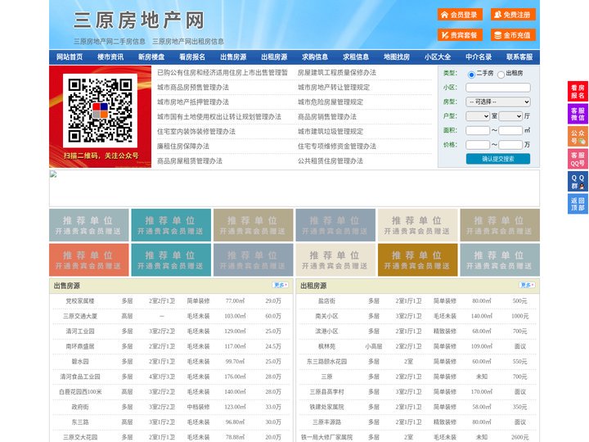Screen dimensions: 589x442
Task: Open the 盐店街 rental listing
Action: [326, 301]
